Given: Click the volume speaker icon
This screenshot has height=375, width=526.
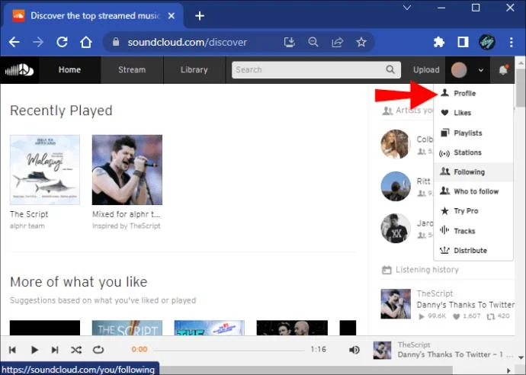Looking at the screenshot, I should point(354,350).
